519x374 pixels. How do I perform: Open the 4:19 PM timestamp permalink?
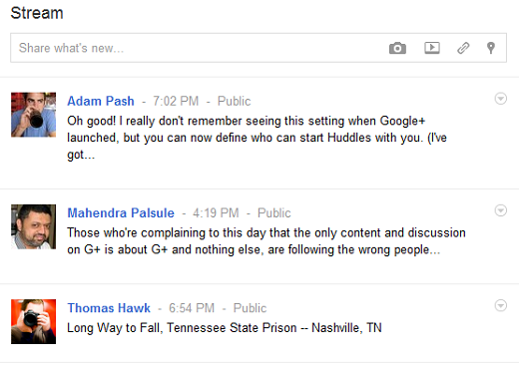click(216, 212)
